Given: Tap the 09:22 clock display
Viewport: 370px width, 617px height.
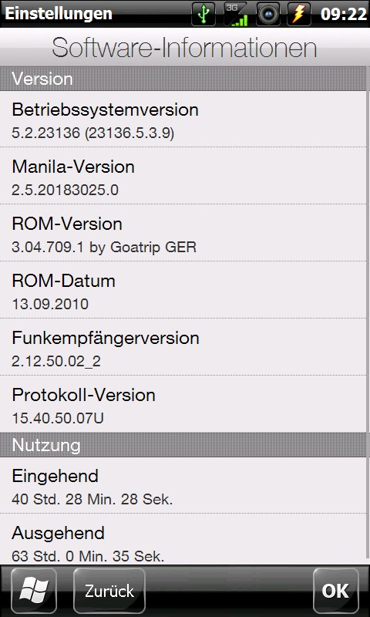Looking at the screenshot, I should click(x=343, y=14).
